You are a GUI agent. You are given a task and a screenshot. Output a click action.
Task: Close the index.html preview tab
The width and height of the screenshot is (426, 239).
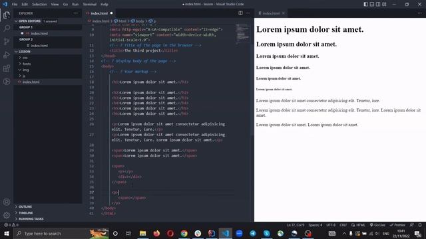[x=284, y=13]
